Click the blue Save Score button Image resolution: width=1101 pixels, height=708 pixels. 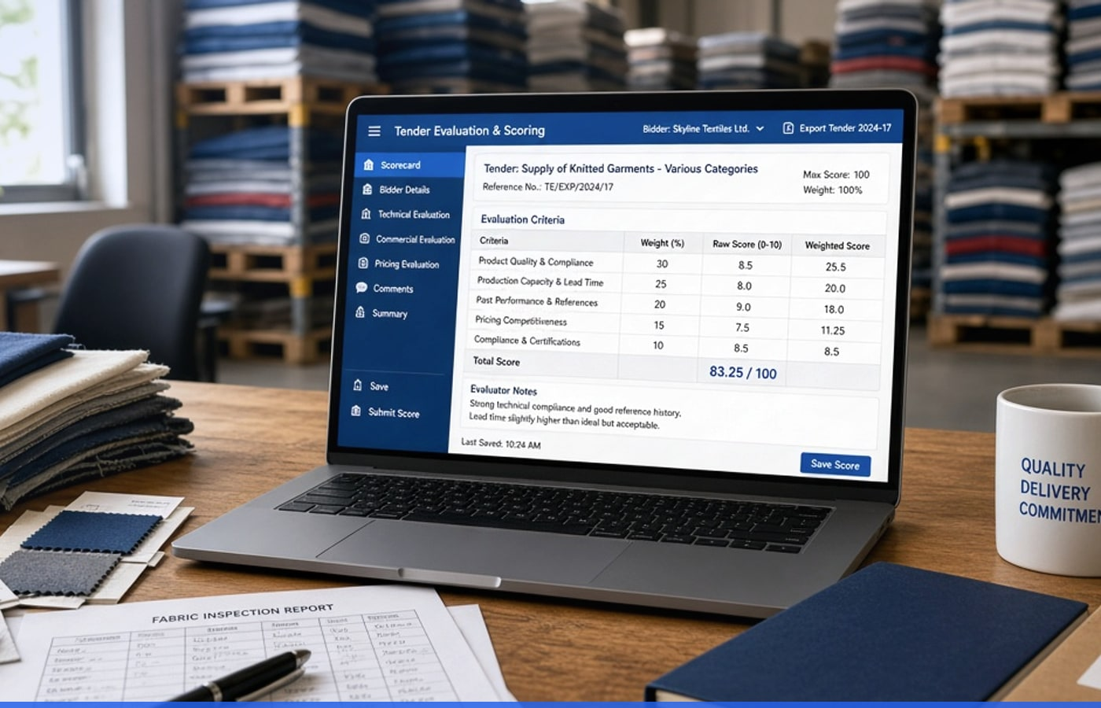point(835,465)
